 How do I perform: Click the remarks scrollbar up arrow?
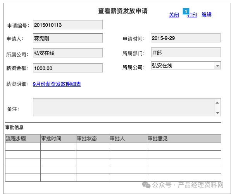click(x=217, y=103)
